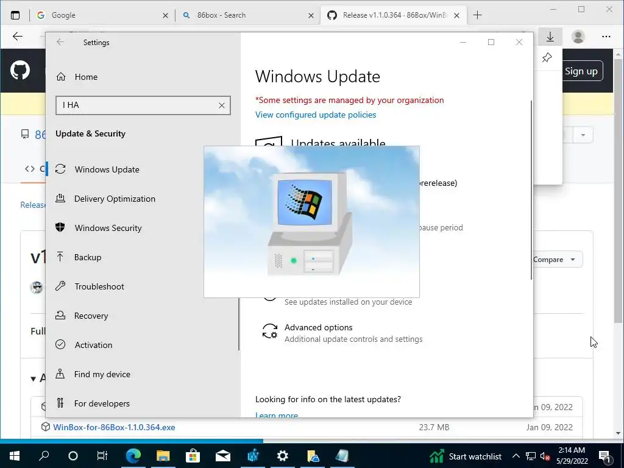Open Find my device settings
Viewport: 624px width, 468px height.
pyautogui.click(x=102, y=374)
